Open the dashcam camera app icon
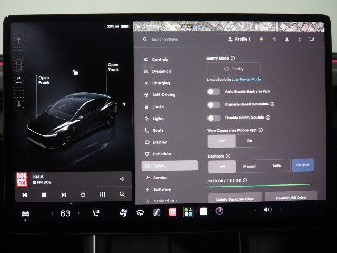Screen dimensions: 337x253 tap(219, 211)
